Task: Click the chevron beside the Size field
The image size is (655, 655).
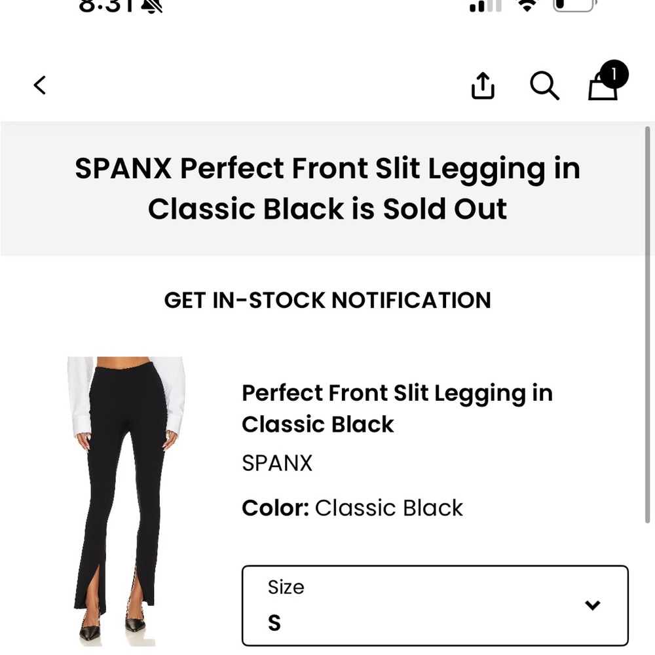Action: (593, 606)
